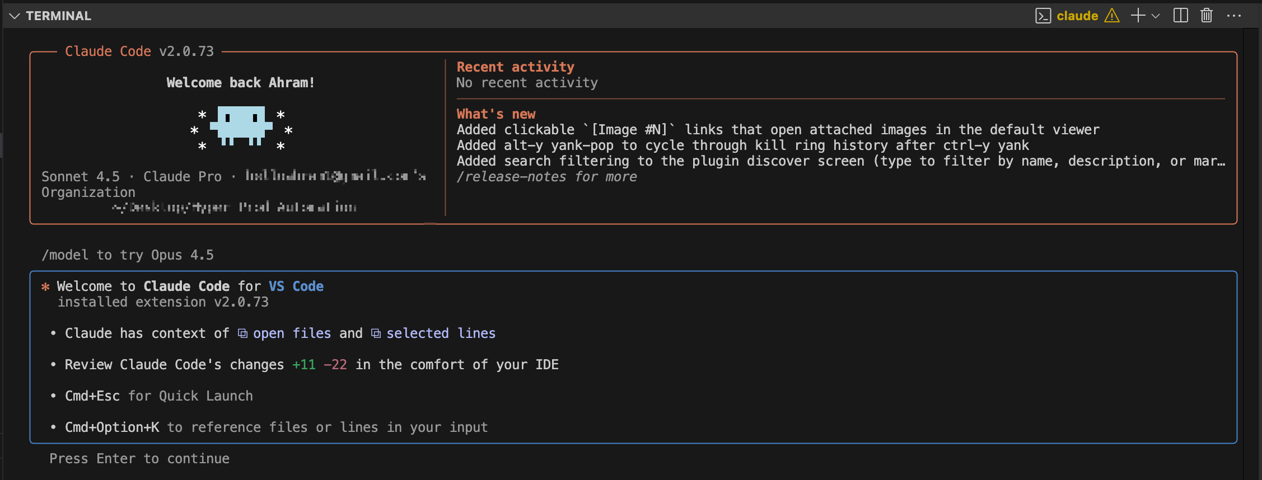Image resolution: width=1262 pixels, height=480 pixels.
Task: Click the '-22' red changes count
Action: tap(335, 365)
